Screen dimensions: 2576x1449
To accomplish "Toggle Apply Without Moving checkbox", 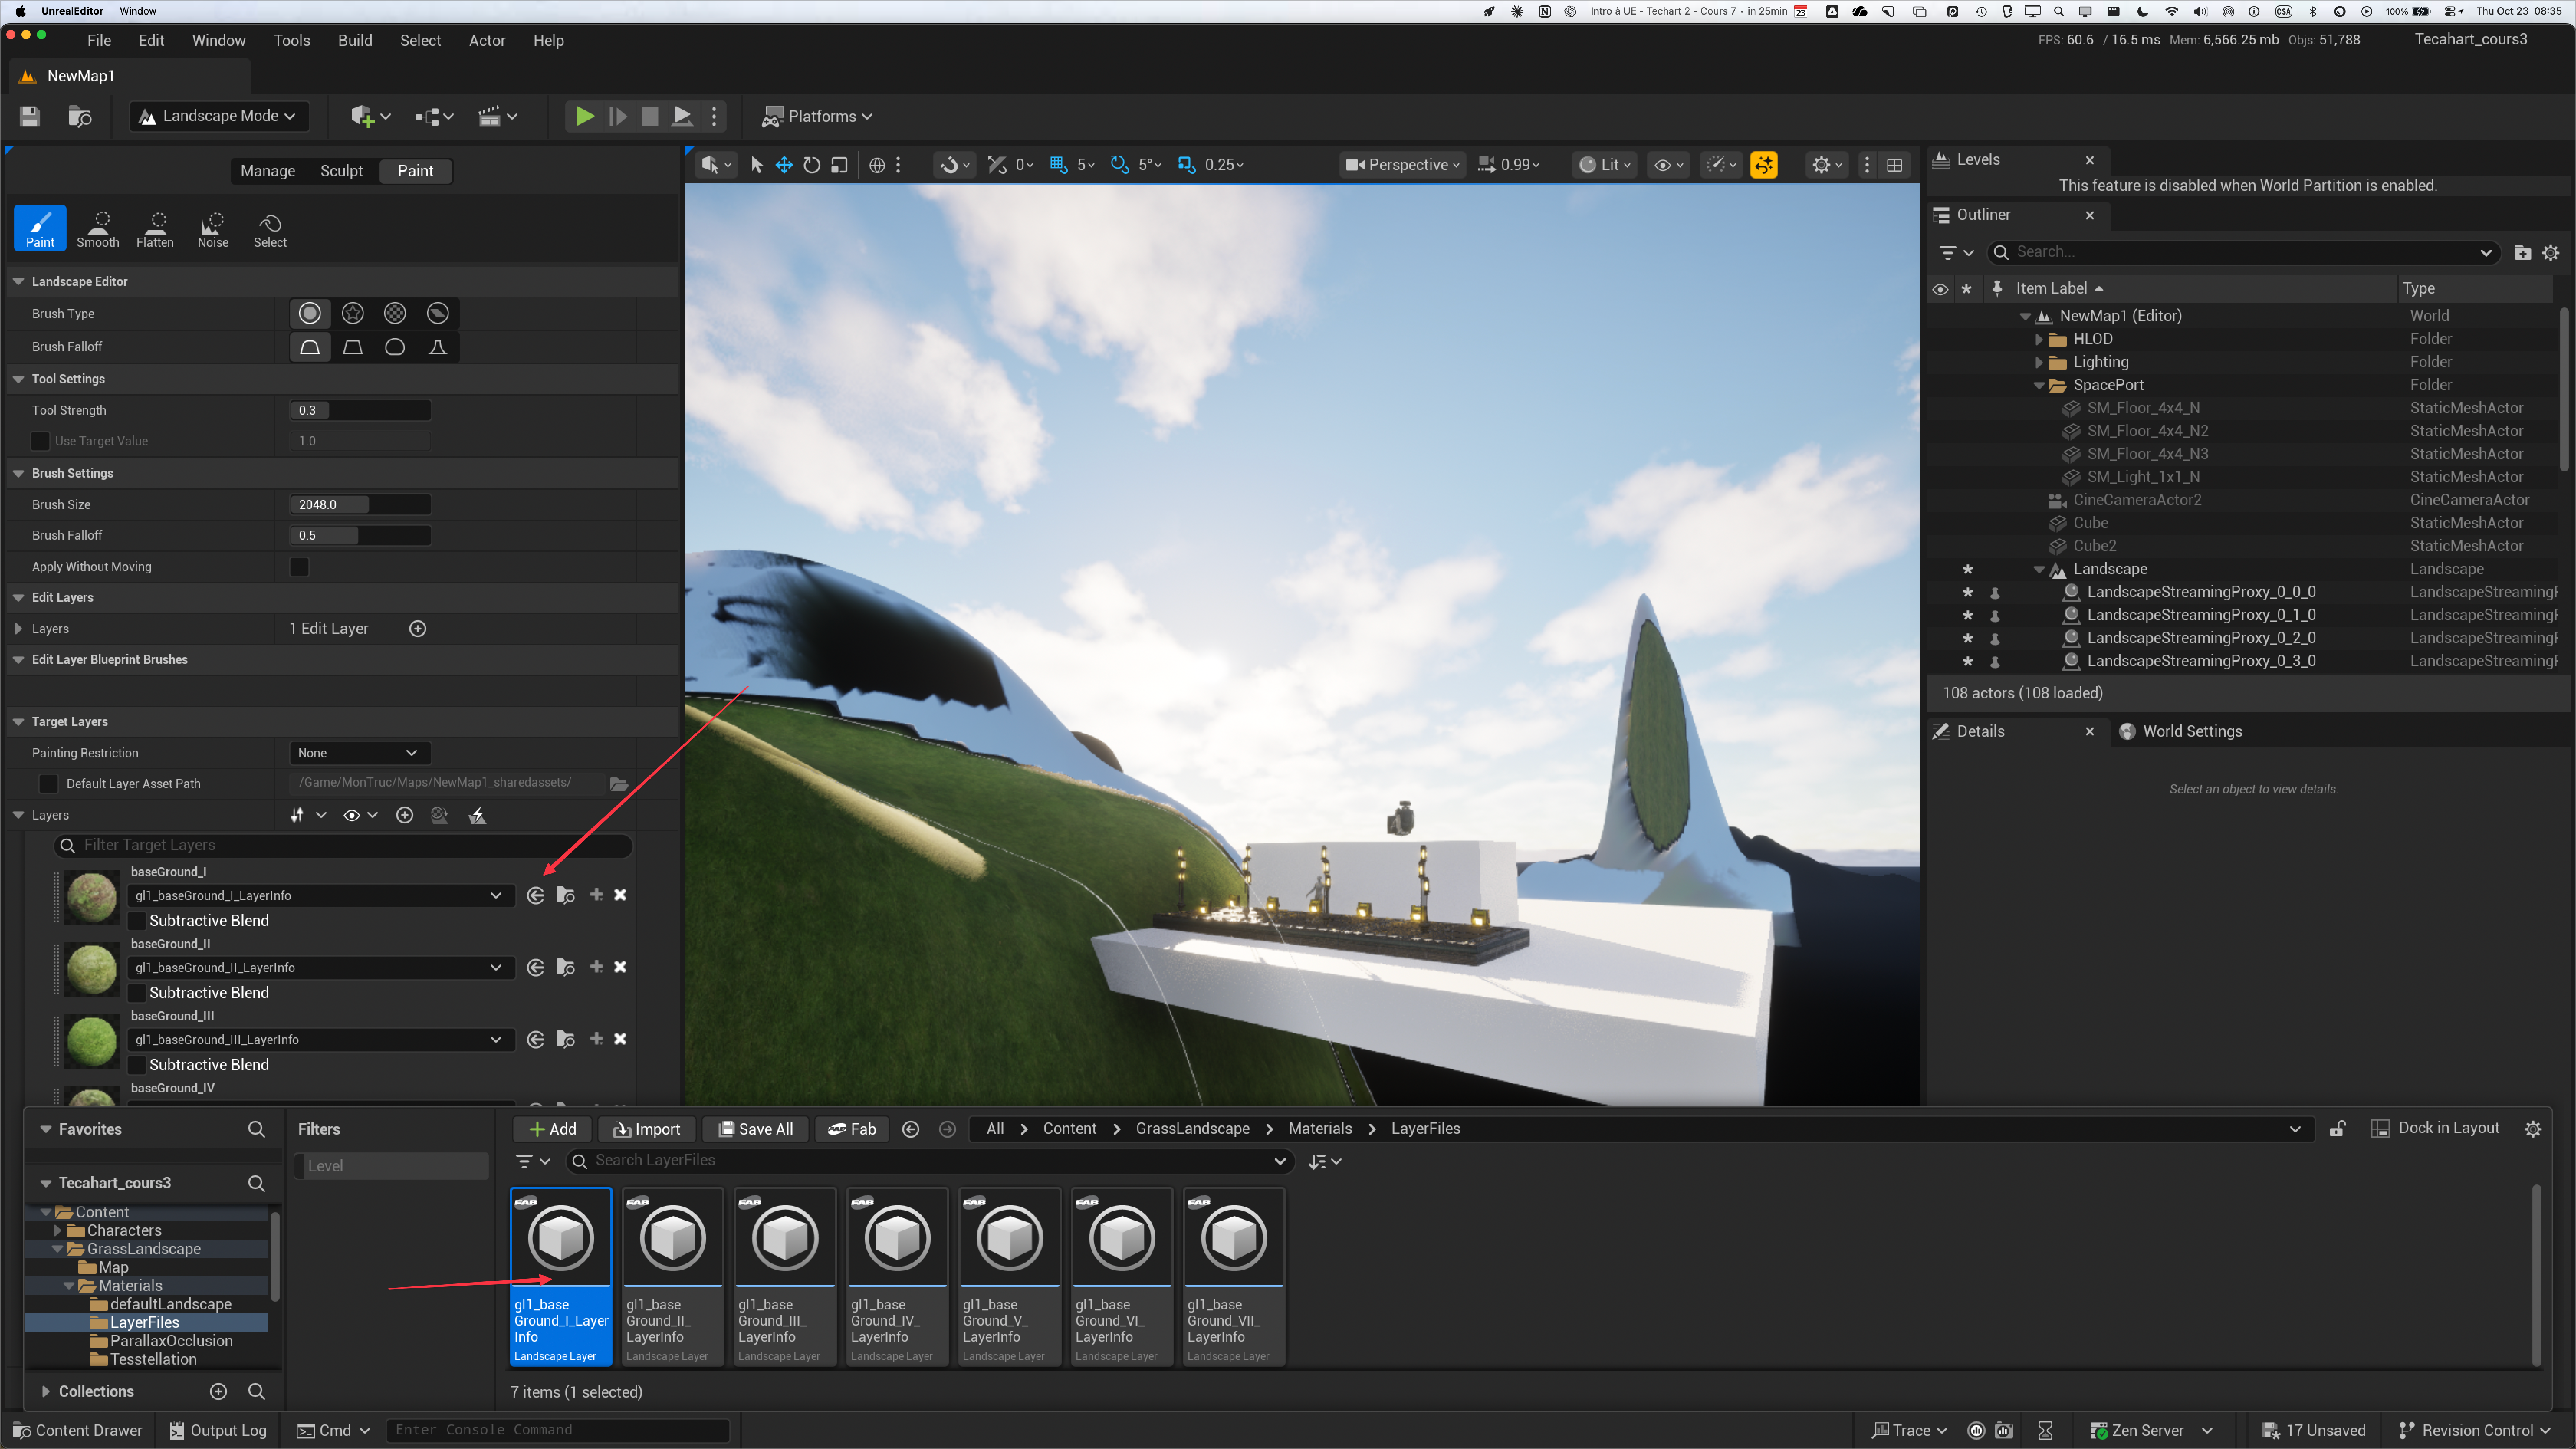I will (x=299, y=567).
